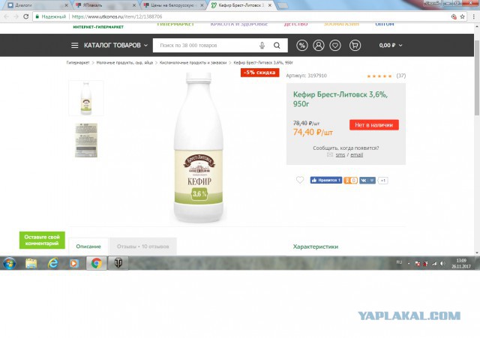
Task: Open Windows Start button
Action: (9, 263)
